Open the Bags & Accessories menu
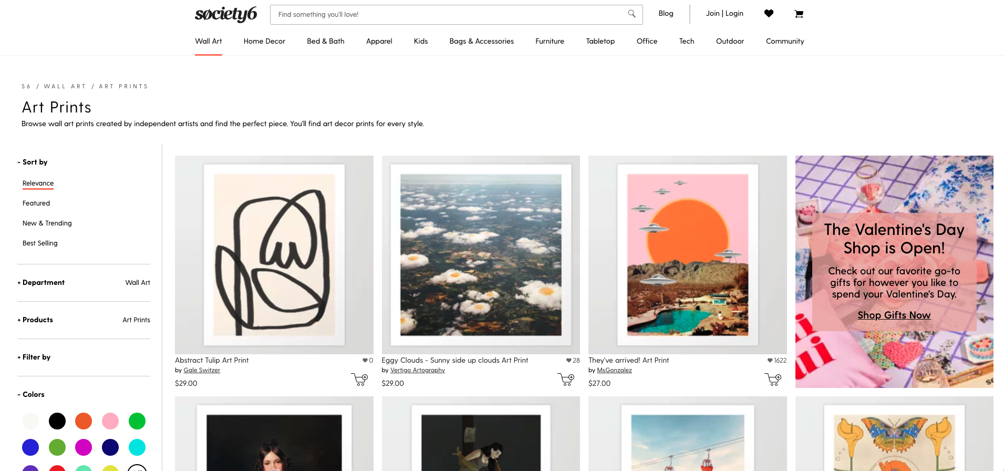Viewport: 1004px width, 471px height. [482, 42]
